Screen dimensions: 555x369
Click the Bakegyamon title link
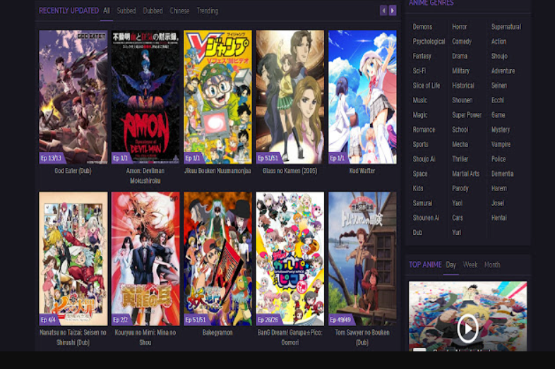(x=217, y=332)
